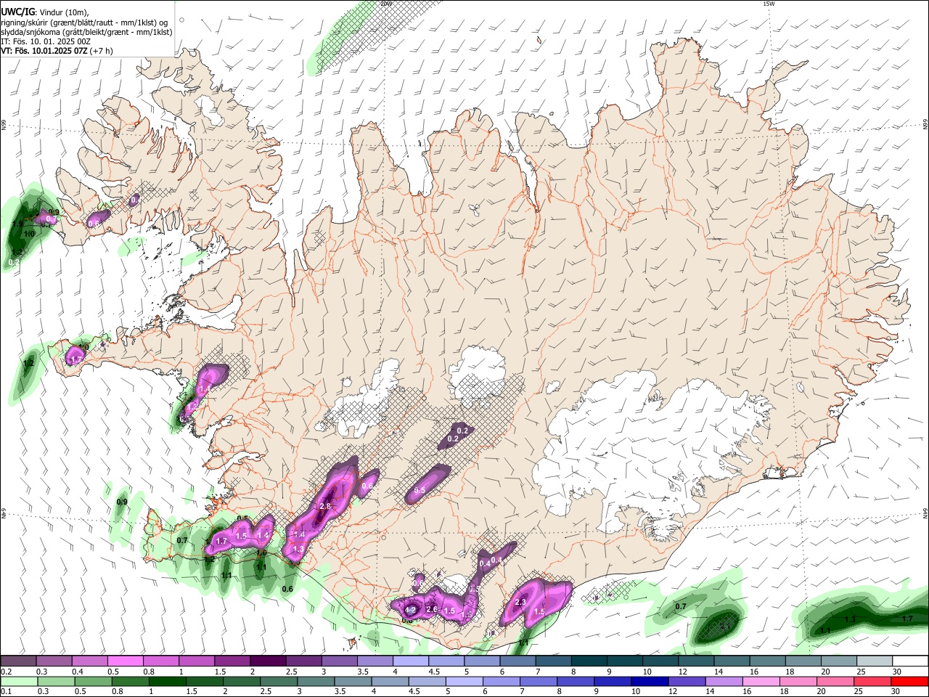Click the '20W' longitude label at top

[x=386, y=4]
